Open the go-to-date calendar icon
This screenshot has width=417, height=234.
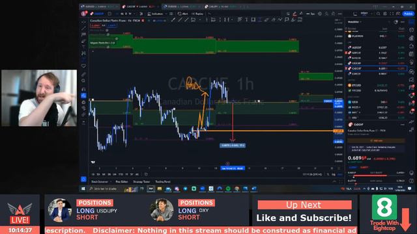(146, 174)
